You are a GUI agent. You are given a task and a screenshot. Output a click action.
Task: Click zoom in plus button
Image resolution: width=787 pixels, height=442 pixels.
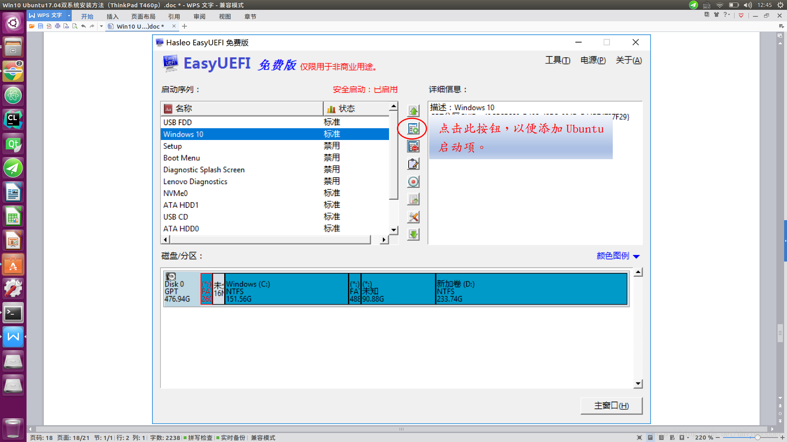(x=782, y=437)
